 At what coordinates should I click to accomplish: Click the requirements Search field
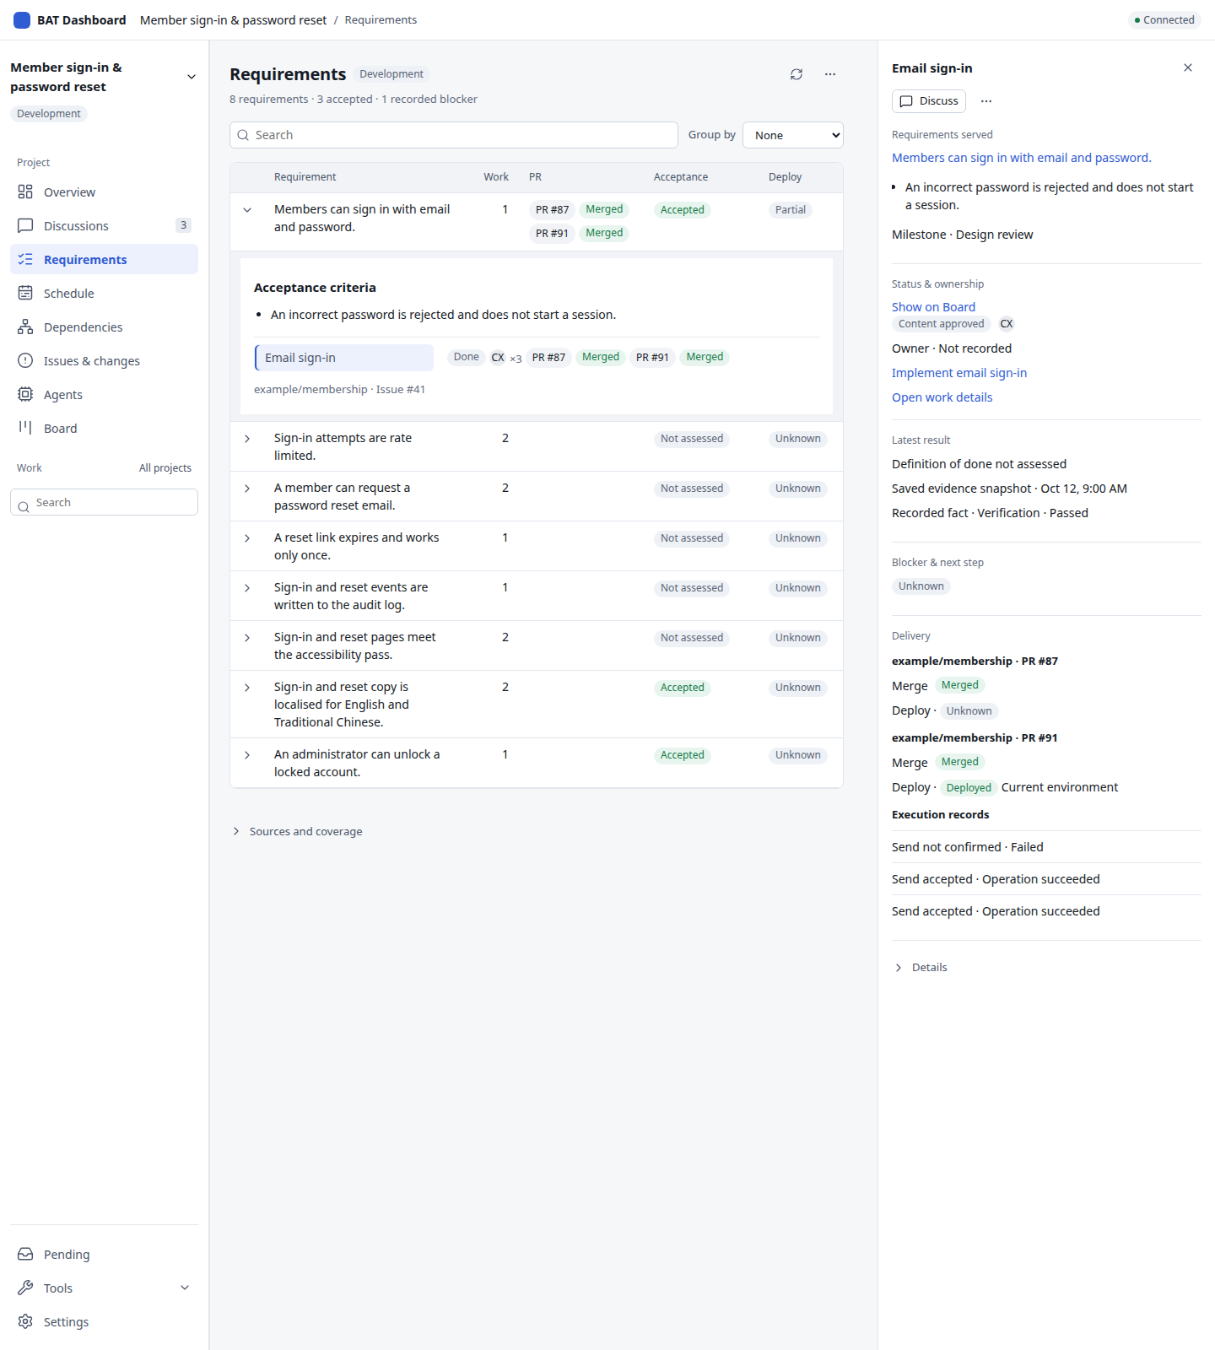click(x=454, y=135)
